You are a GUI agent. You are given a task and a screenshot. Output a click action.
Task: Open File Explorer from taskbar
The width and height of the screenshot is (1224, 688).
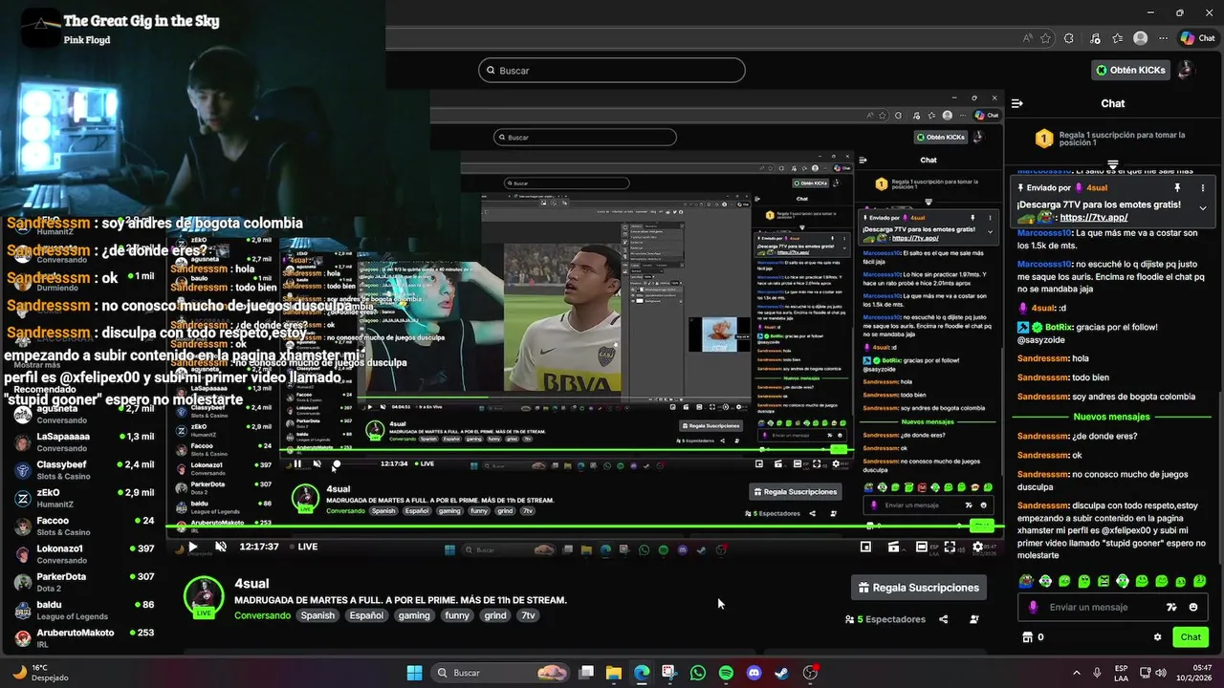(614, 673)
